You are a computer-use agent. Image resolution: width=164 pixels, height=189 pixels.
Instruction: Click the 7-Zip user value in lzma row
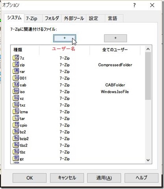coord(65,112)
